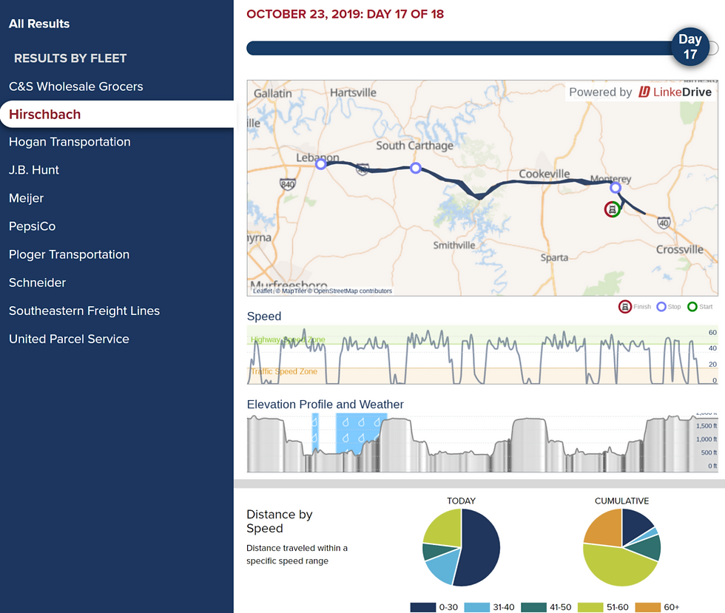This screenshot has width=725, height=613.
Task: Click the Speed chart title
Action: click(264, 316)
